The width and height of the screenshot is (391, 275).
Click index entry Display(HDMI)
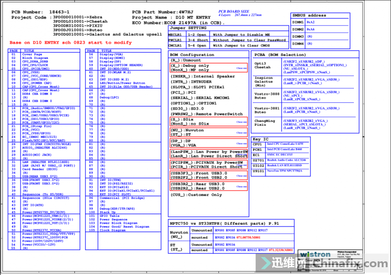(112, 58)
